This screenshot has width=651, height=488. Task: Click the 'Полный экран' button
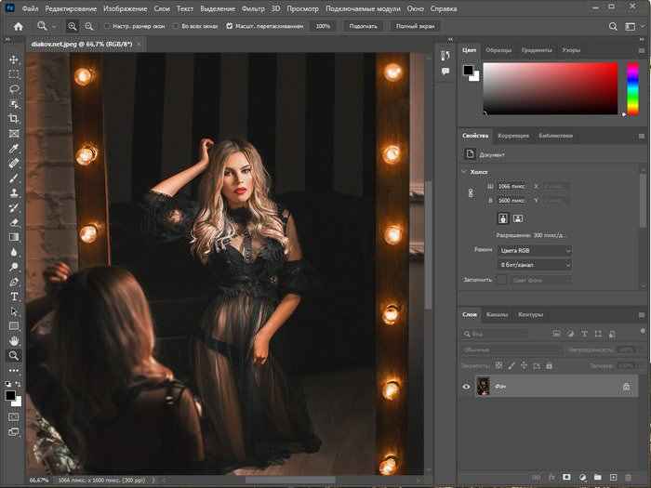(416, 26)
